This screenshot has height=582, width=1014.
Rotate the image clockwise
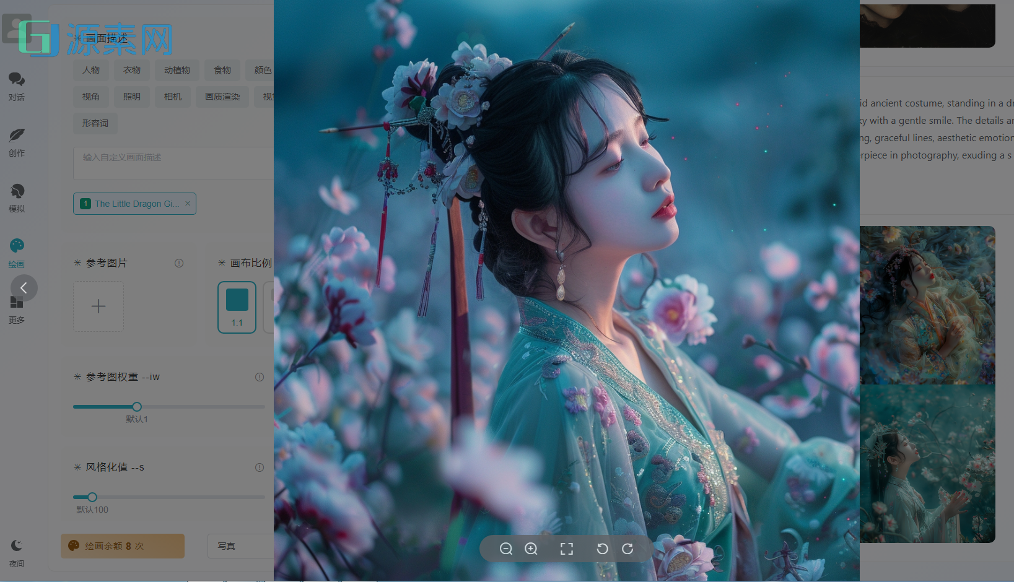tap(627, 549)
